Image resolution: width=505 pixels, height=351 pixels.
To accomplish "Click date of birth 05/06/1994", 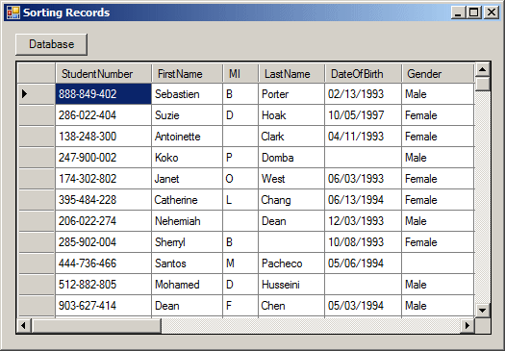I will tap(364, 263).
